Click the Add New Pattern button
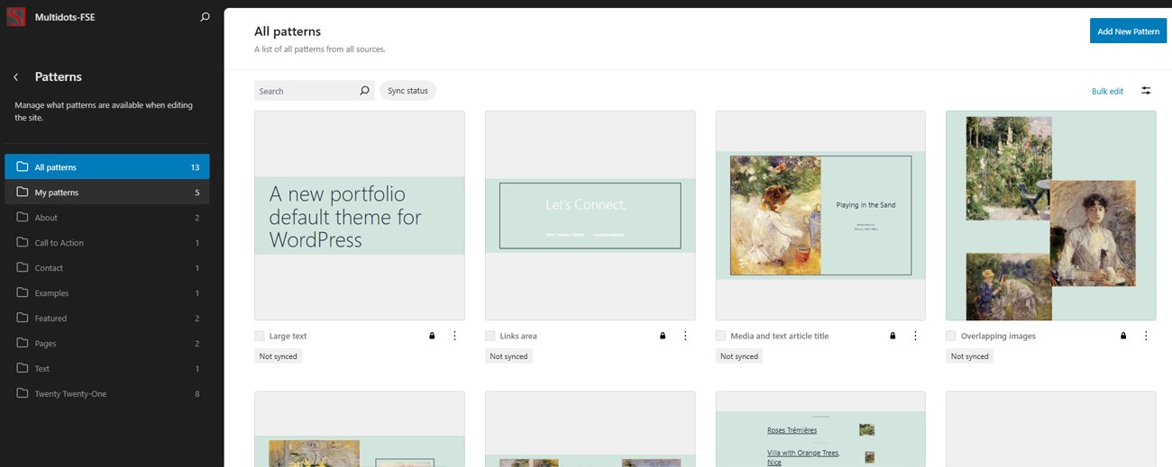Image resolution: width=1172 pixels, height=467 pixels. pyautogui.click(x=1128, y=31)
